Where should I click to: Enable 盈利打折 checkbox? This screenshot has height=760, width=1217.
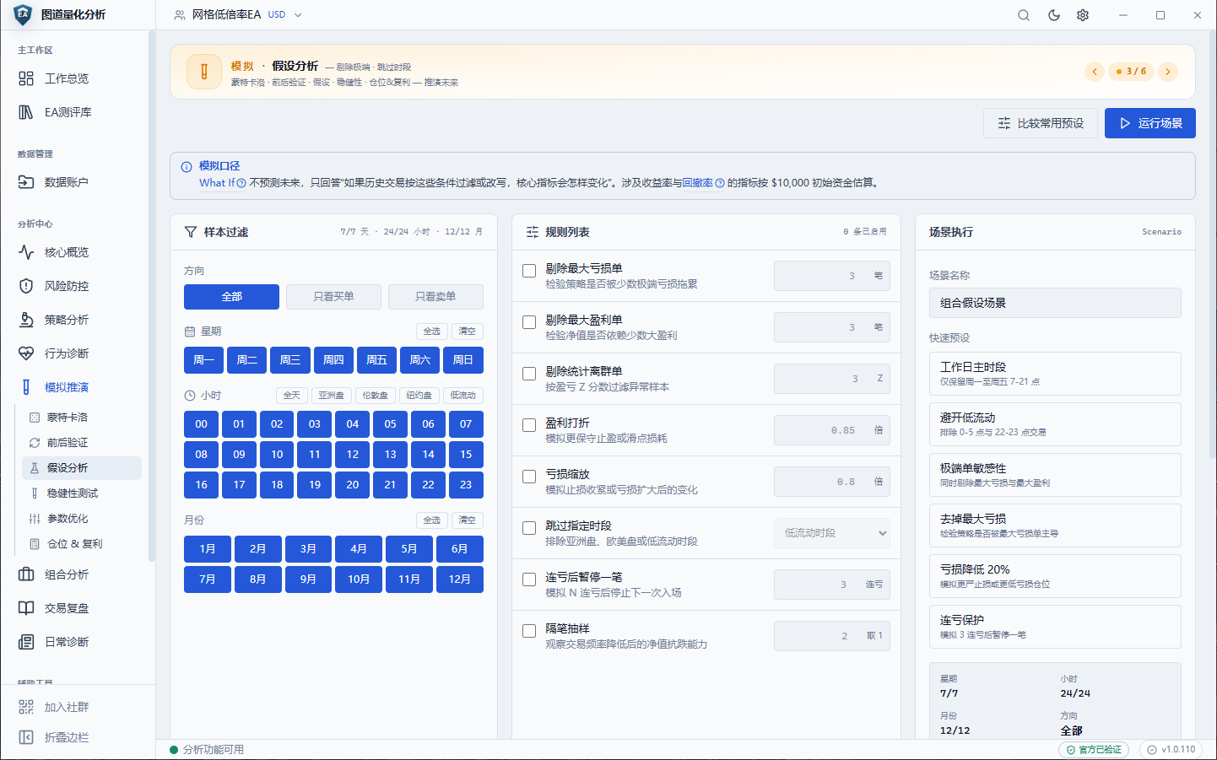pos(529,425)
